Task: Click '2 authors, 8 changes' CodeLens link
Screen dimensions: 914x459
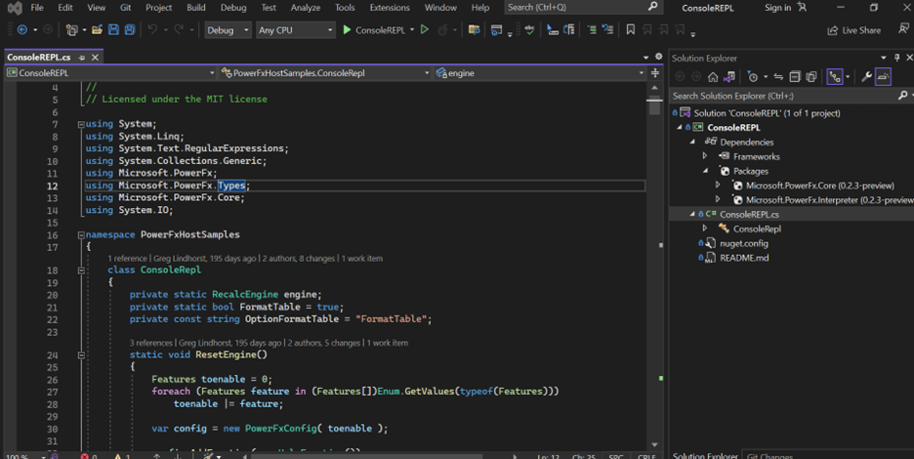Action: pos(300,259)
